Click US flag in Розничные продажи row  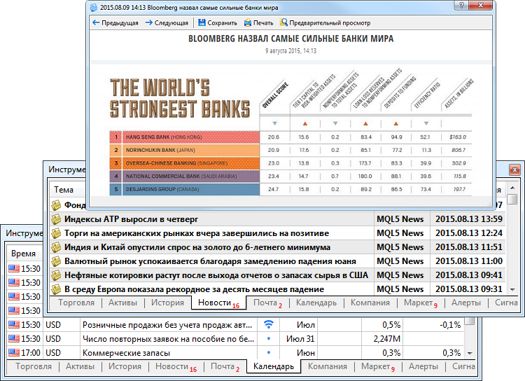click(14, 324)
